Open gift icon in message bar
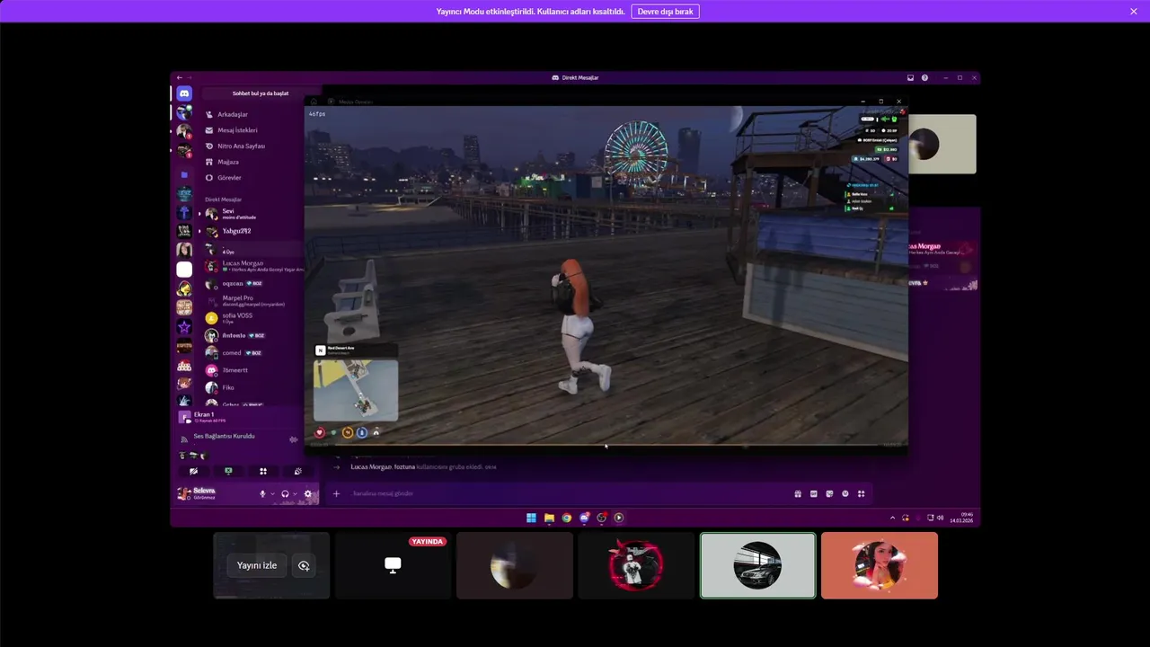1150x647 pixels. click(798, 493)
